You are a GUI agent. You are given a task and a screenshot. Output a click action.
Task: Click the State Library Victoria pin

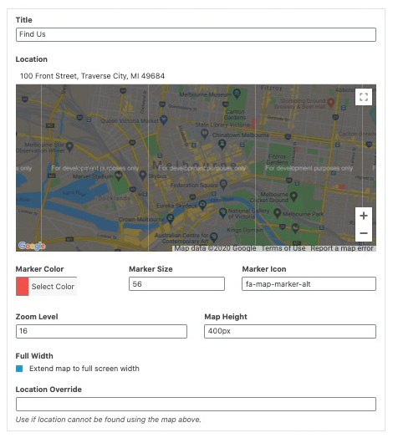205,134
